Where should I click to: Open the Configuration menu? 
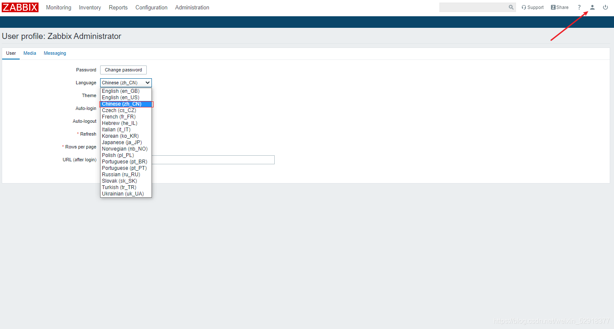151,7
